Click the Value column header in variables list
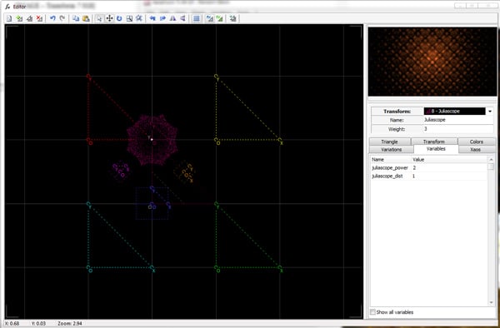Image resolution: width=500 pixels, height=328 pixels. 449,159
